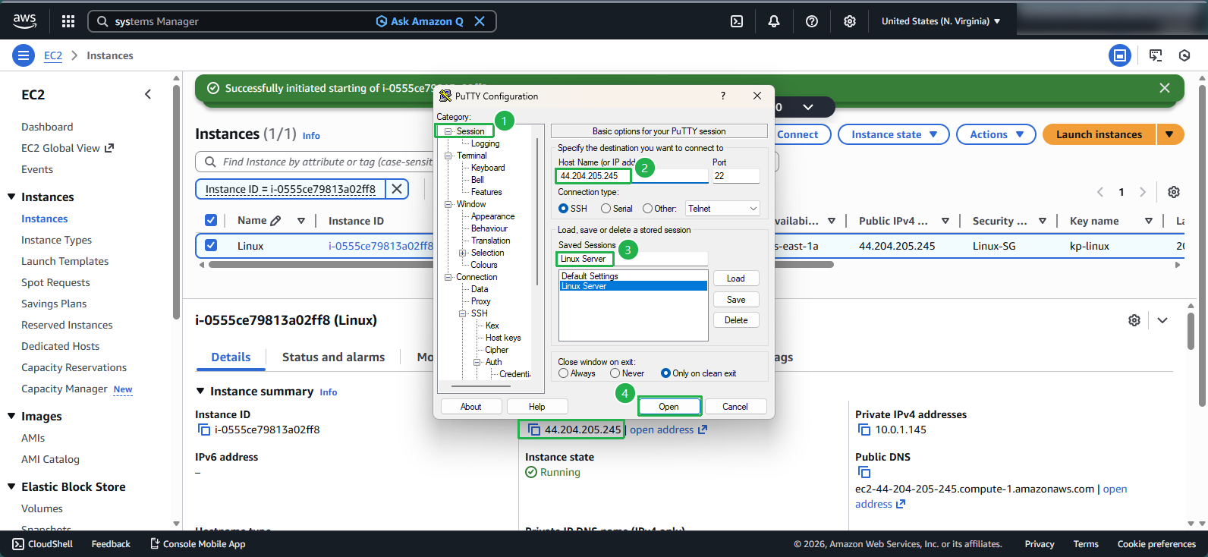The height and width of the screenshot is (557, 1208).
Task: Click the PuTTY title bar icon
Action: pos(445,96)
